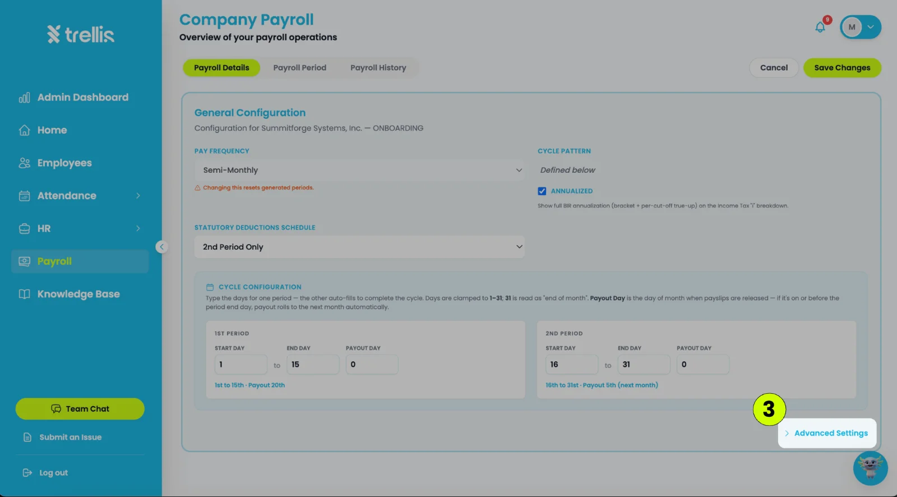Click 'Changing this resets generated periods.' warning
The image size is (897, 497).
[258, 188]
